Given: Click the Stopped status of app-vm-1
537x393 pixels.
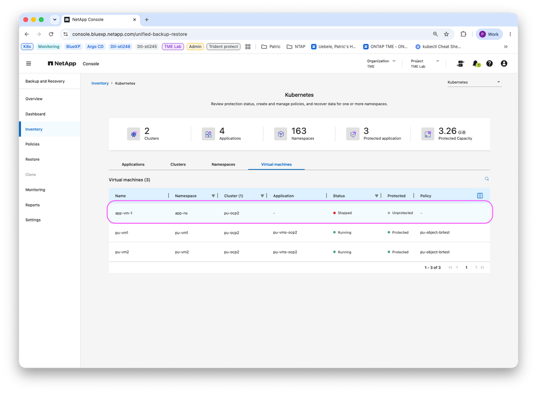Looking at the screenshot, I should (x=342, y=213).
